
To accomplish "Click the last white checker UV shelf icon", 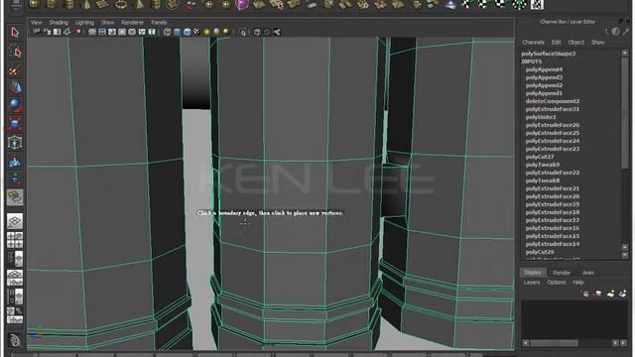I will point(537,4).
